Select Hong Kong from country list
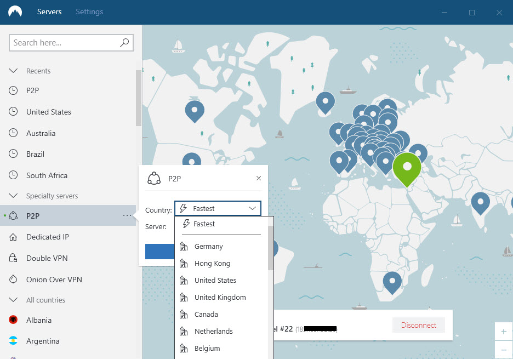 pos(221,264)
